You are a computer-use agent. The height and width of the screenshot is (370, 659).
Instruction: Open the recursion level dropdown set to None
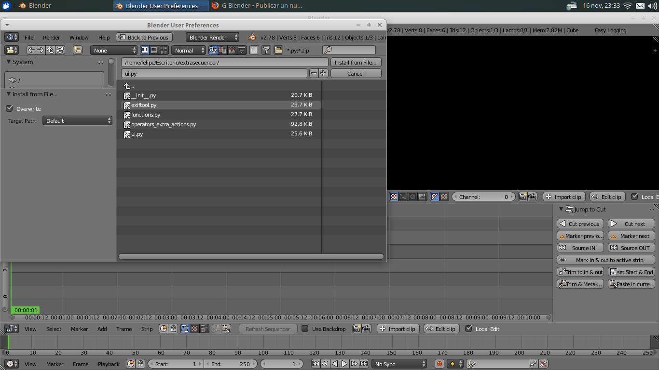(x=114, y=50)
